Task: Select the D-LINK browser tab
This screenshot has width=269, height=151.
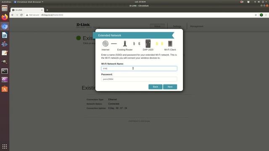Action: tap(27, 10)
